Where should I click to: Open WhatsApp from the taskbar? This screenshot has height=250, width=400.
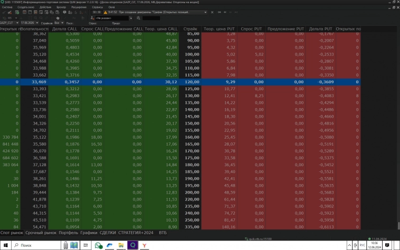(98, 245)
